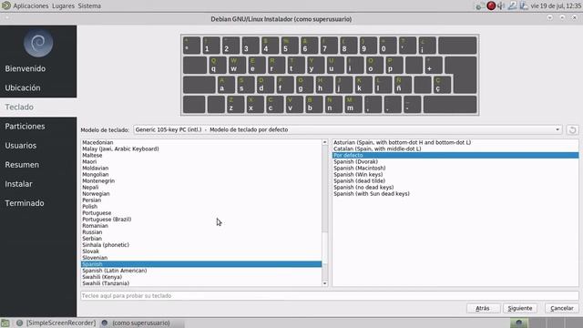The width and height of the screenshot is (583, 328).
Task: Click the Atrás button
Action: (483, 308)
